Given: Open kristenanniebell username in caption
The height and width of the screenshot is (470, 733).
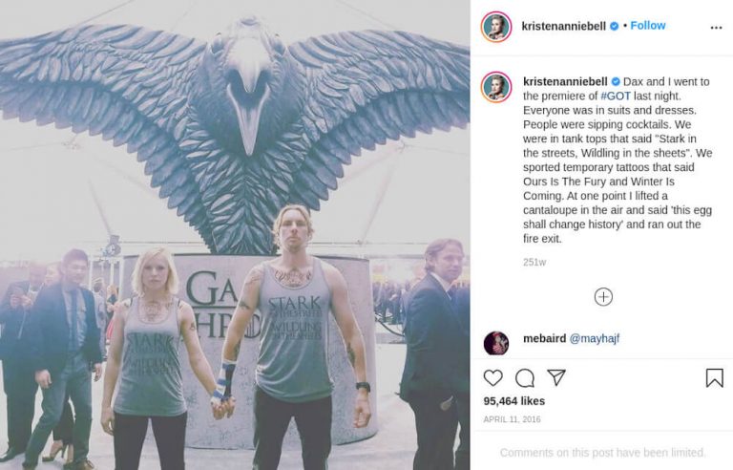Looking at the screenshot, I should pos(565,81).
